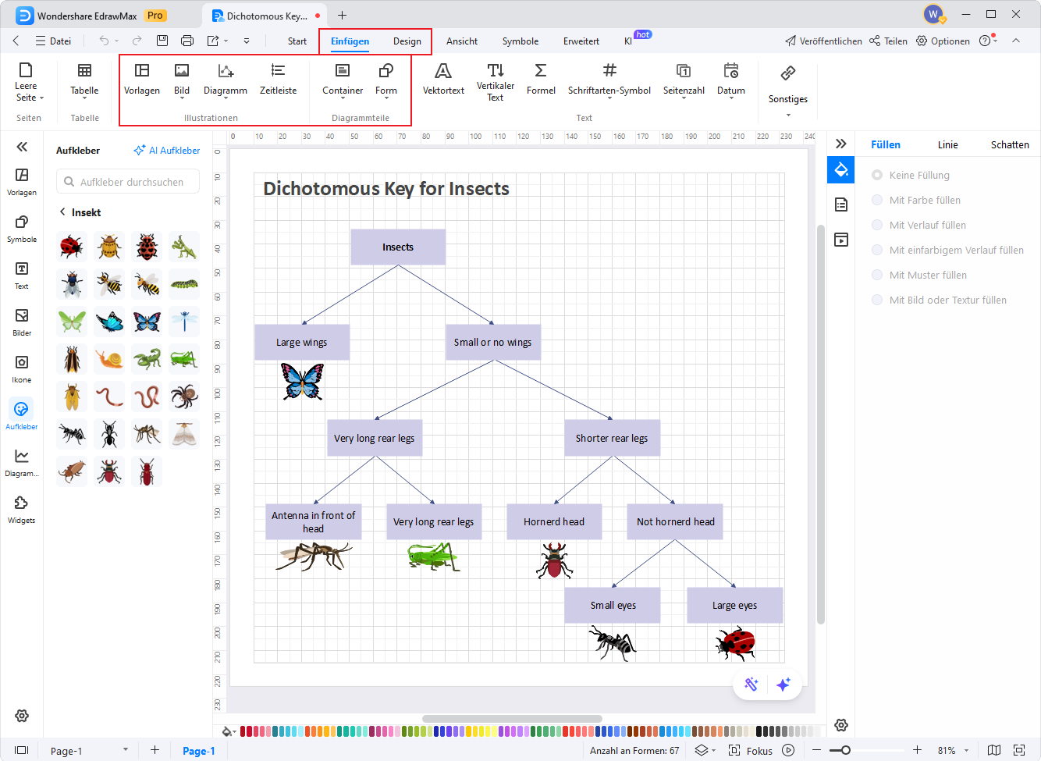Switch to the Ansicht ribbon tab
The height and width of the screenshot is (761, 1041).
[x=462, y=41]
